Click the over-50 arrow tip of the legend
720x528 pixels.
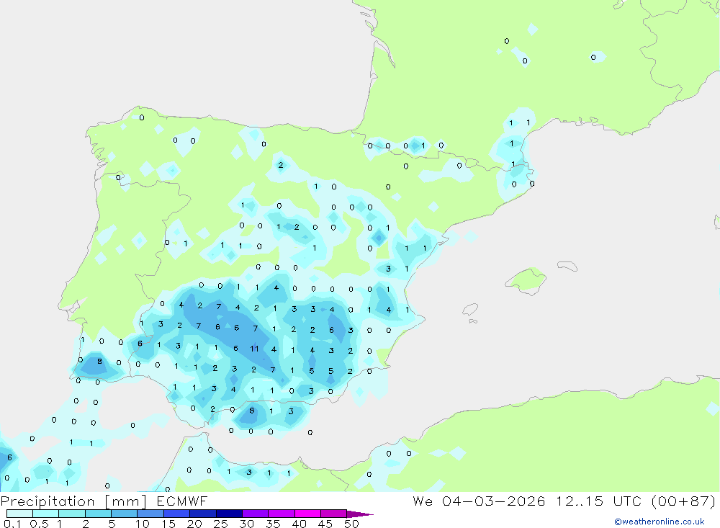[x=360, y=514]
